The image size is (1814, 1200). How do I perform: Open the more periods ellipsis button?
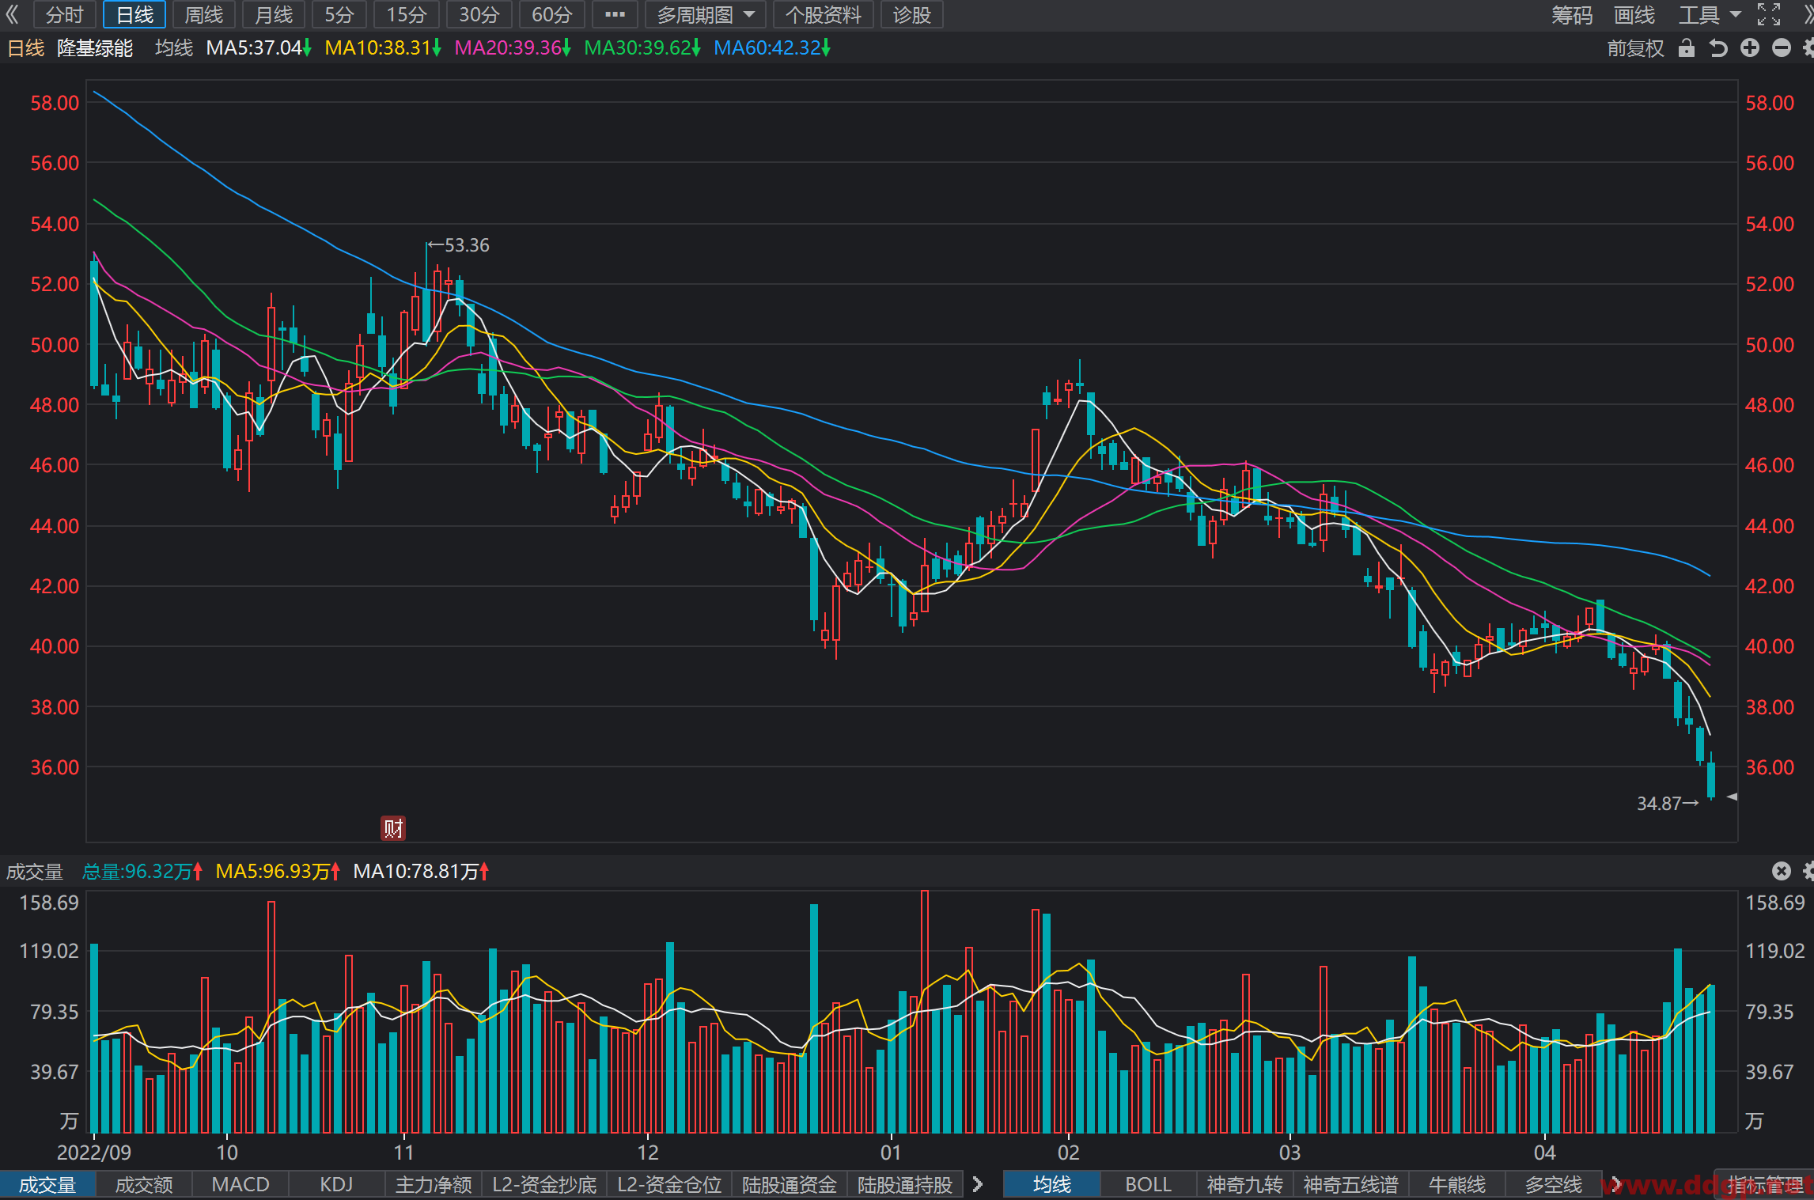[x=615, y=14]
